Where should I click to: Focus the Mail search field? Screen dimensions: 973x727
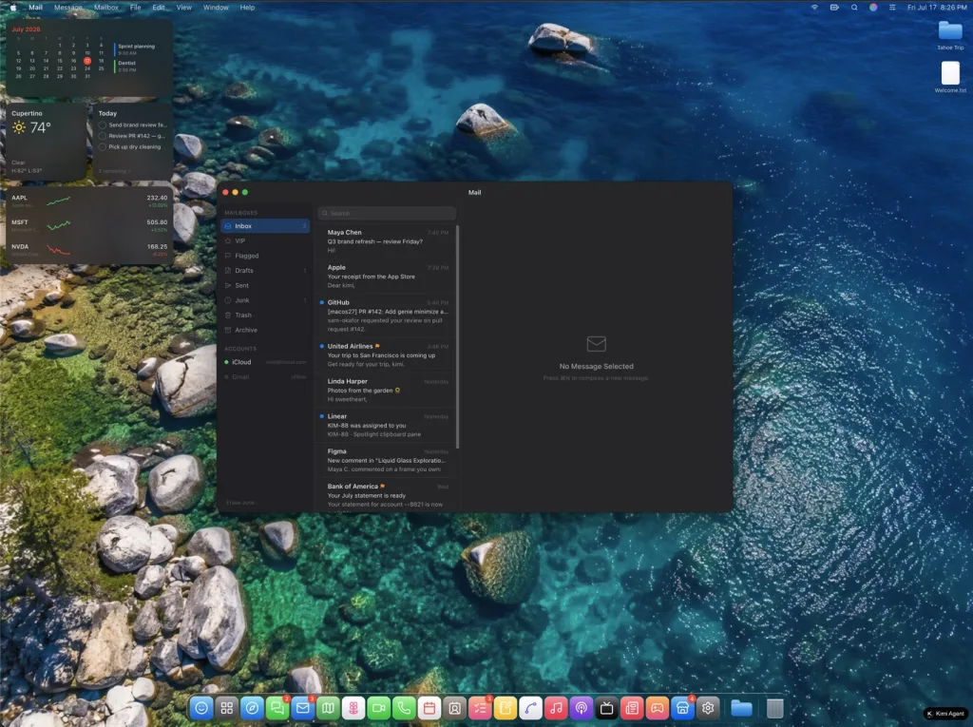click(388, 213)
